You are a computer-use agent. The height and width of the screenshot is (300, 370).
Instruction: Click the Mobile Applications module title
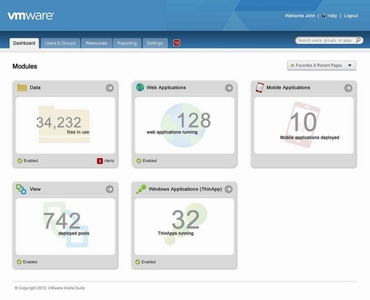pyautogui.click(x=288, y=88)
